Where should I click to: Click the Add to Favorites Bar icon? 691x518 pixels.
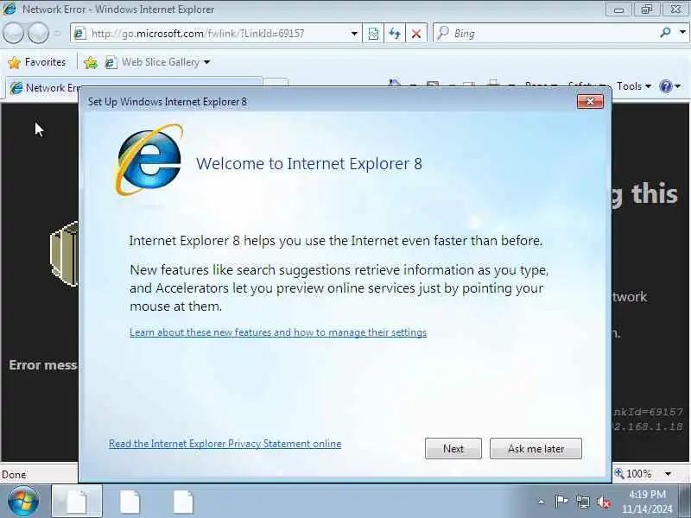pyautogui.click(x=91, y=62)
